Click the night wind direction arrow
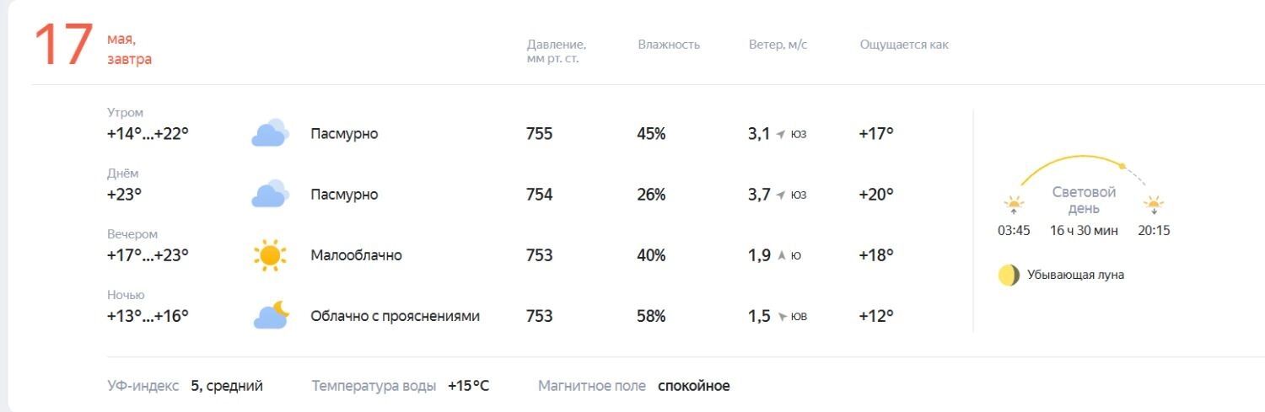1265x412 pixels. (782, 317)
